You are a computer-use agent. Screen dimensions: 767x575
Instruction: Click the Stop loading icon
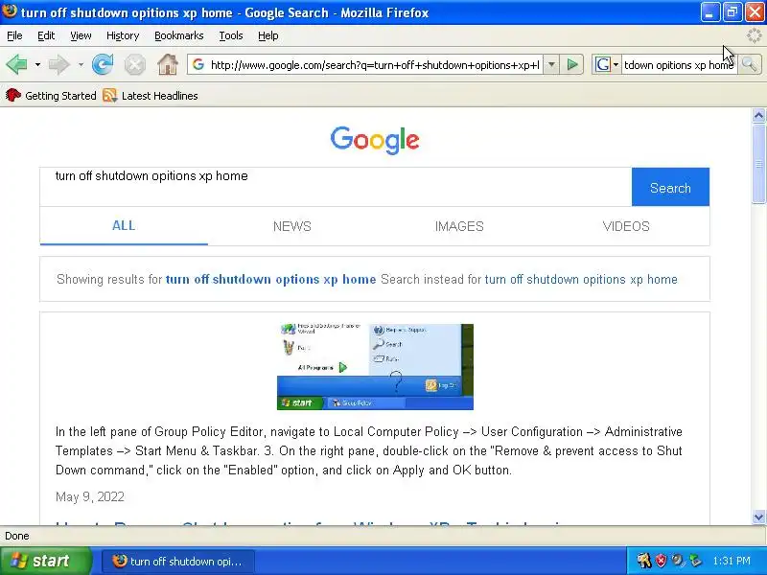coord(134,64)
